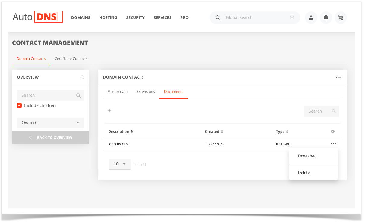Sort the table by Description
The height and width of the screenshot is (223, 365).
click(x=121, y=132)
